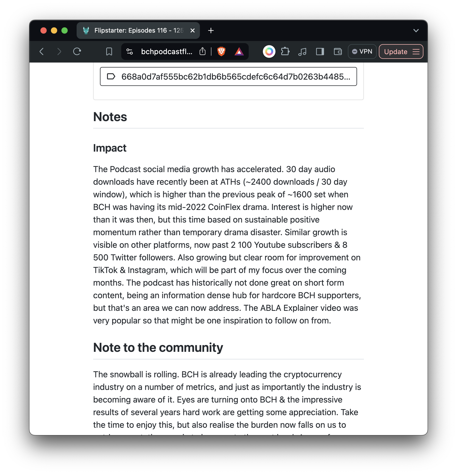Click the bchpodcastfl... address bar URL
Viewport: 457px width, 474px height.
(167, 51)
